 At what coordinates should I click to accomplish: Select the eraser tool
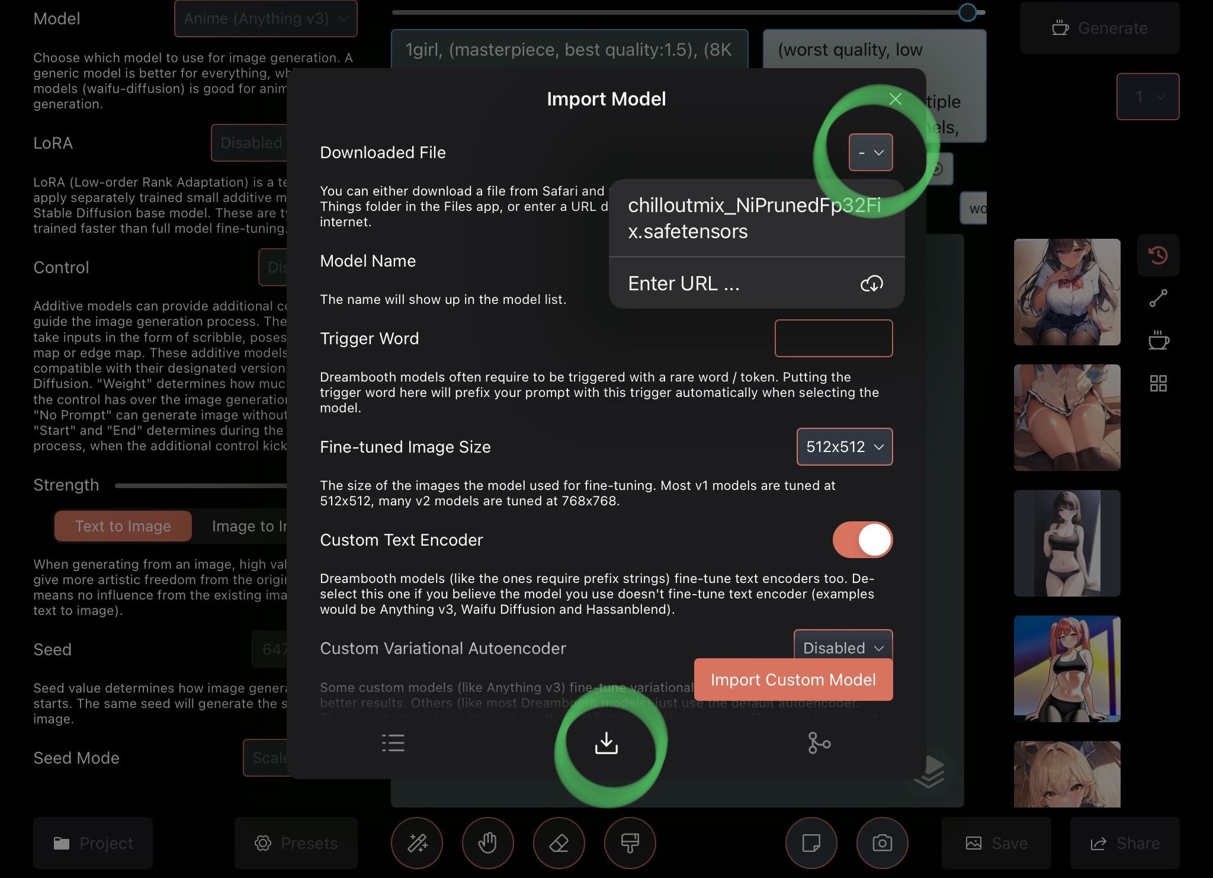pos(559,843)
